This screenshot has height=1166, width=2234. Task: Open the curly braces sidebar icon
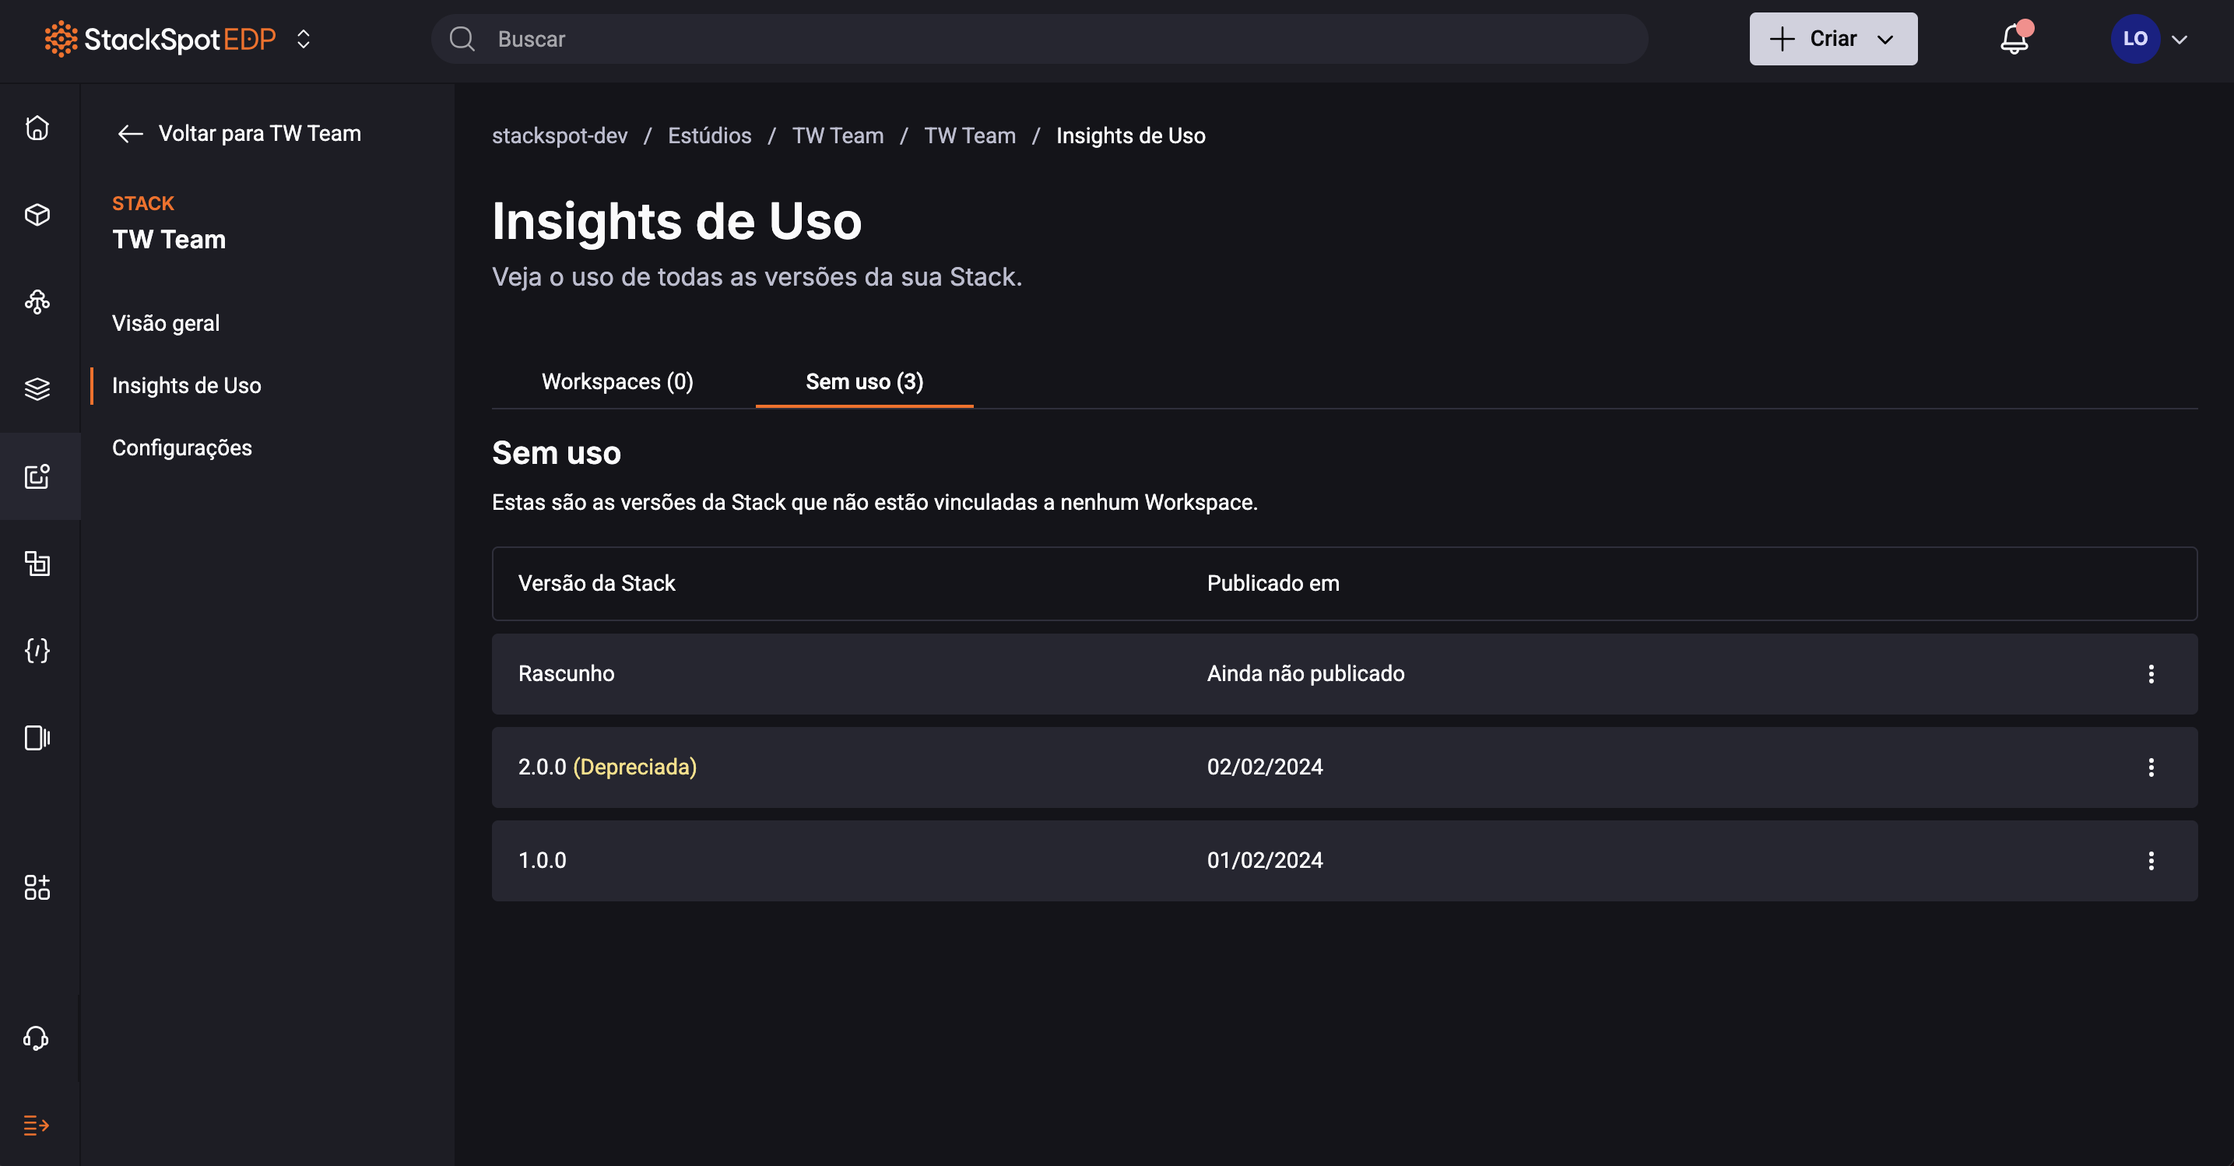[x=37, y=650]
